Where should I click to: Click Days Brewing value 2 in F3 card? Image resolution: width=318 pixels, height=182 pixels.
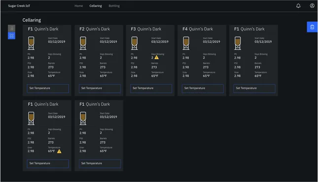pyautogui.click(x=152, y=58)
